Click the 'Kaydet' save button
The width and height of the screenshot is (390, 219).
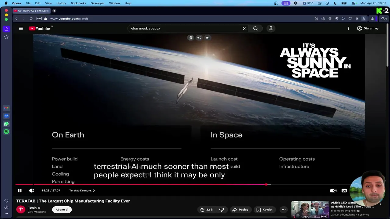pos(264,210)
